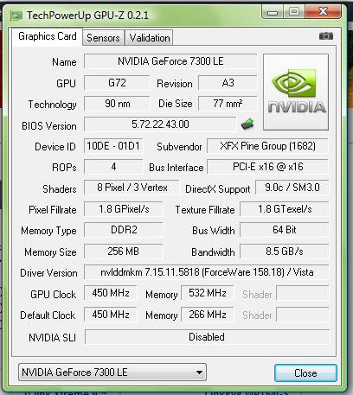Click the Bus Interface PCI-E x16 field
The image size is (353, 395).
[x=267, y=167]
